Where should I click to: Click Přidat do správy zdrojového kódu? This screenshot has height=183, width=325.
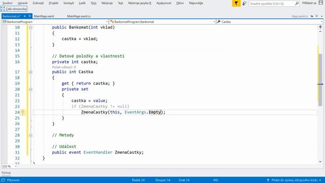295,180
